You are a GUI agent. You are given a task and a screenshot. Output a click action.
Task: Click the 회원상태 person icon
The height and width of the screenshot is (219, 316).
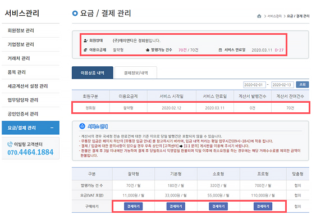click(x=85, y=40)
